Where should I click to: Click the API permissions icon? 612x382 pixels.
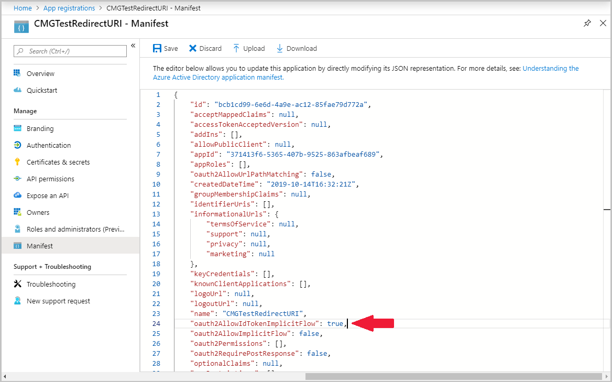coord(18,179)
